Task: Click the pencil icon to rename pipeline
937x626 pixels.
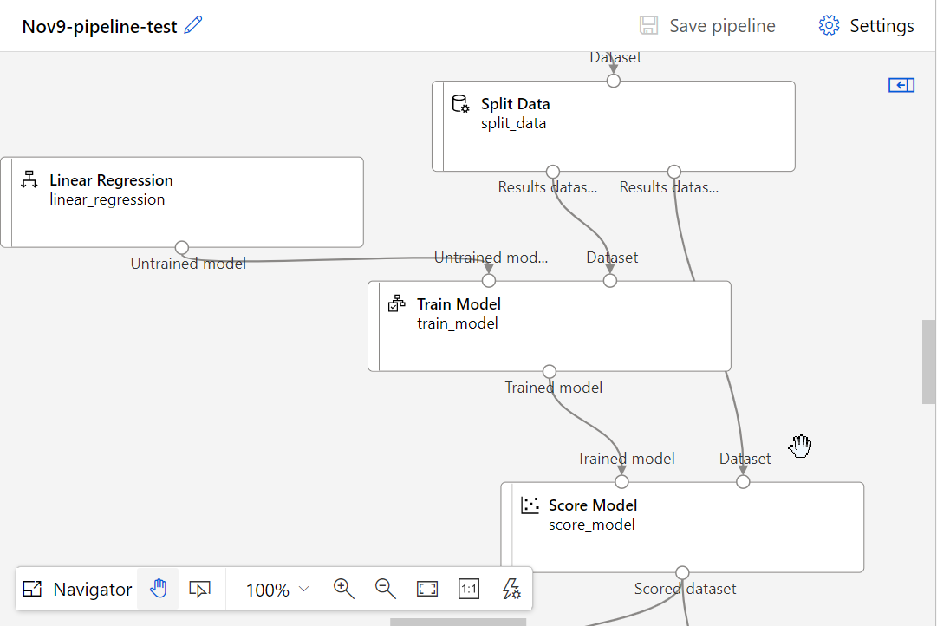Action: click(193, 25)
